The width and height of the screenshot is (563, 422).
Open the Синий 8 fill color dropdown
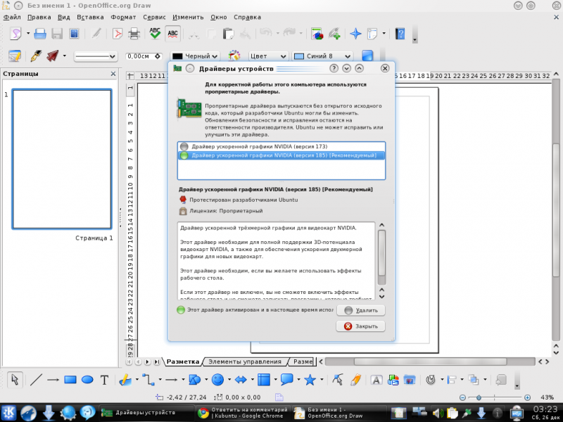pyautogui.click(x=322, y=56)
